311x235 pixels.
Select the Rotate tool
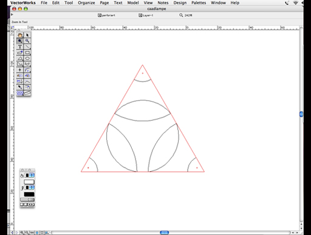(x=27, y=75)
